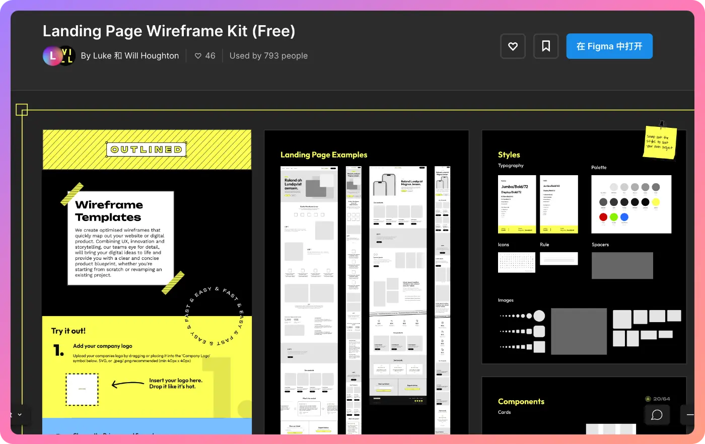The image size is (705, 444).
Task: Click the small heart beside 46 likes
Action: [198, 56]
